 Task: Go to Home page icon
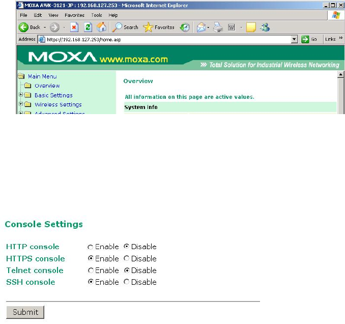click(x=102, y=27)
